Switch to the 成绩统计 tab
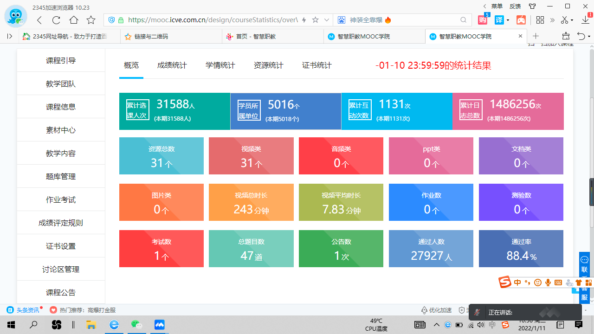The image size is (594, 334). click(x=172, y=65)
